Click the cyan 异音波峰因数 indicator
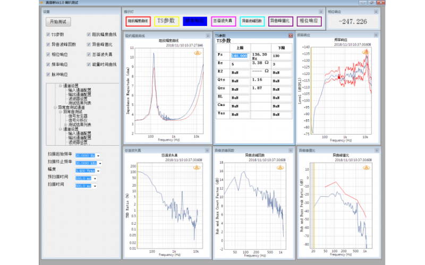425x265 pixels. pyautogui.click(x=252, y=21)
